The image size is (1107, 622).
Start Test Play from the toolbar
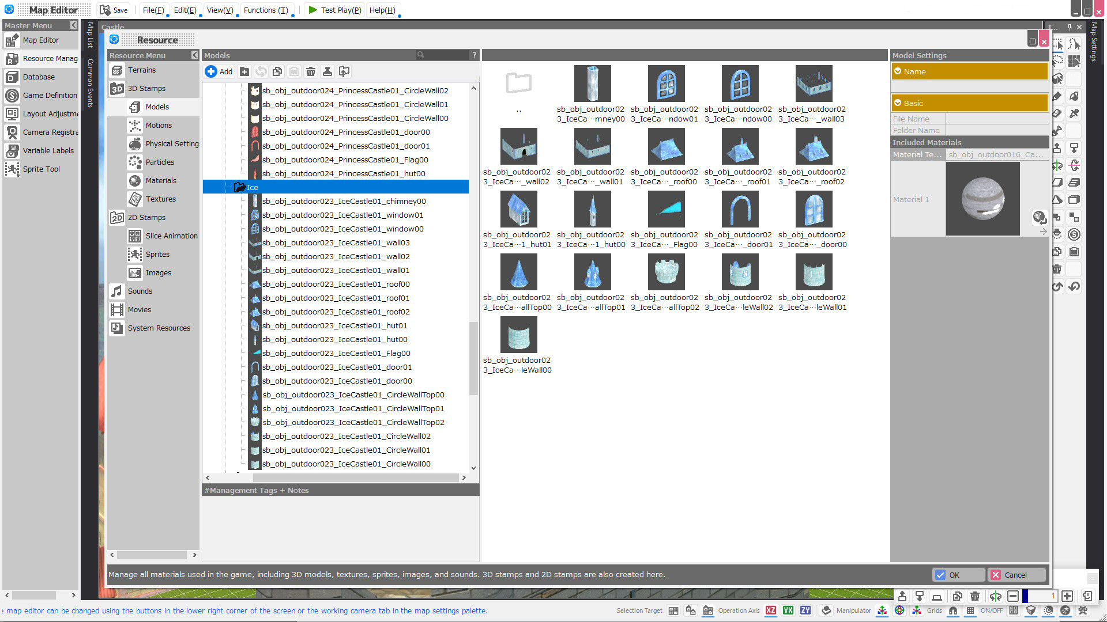(x=334, y=10)
